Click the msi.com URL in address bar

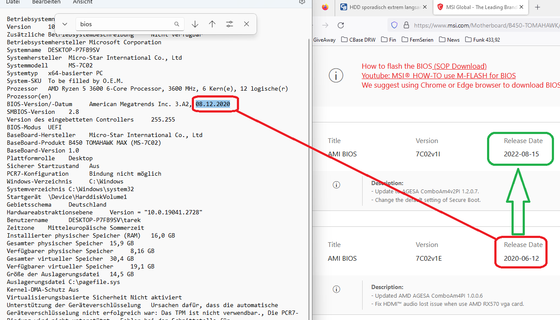(487, 25)
